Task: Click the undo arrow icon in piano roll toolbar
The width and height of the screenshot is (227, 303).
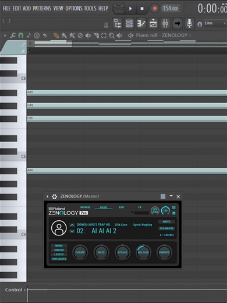Action: pos(45,36)
